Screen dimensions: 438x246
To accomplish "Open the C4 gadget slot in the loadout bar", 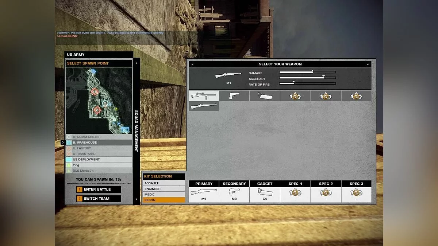I will pyautogui.click(x=265, y=192).
